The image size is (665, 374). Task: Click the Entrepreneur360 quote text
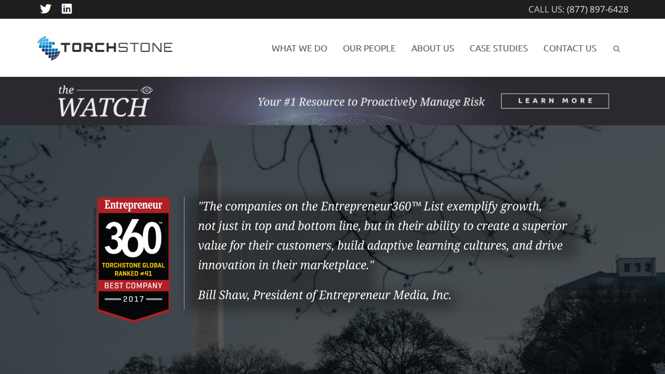(x=382, y=235)
